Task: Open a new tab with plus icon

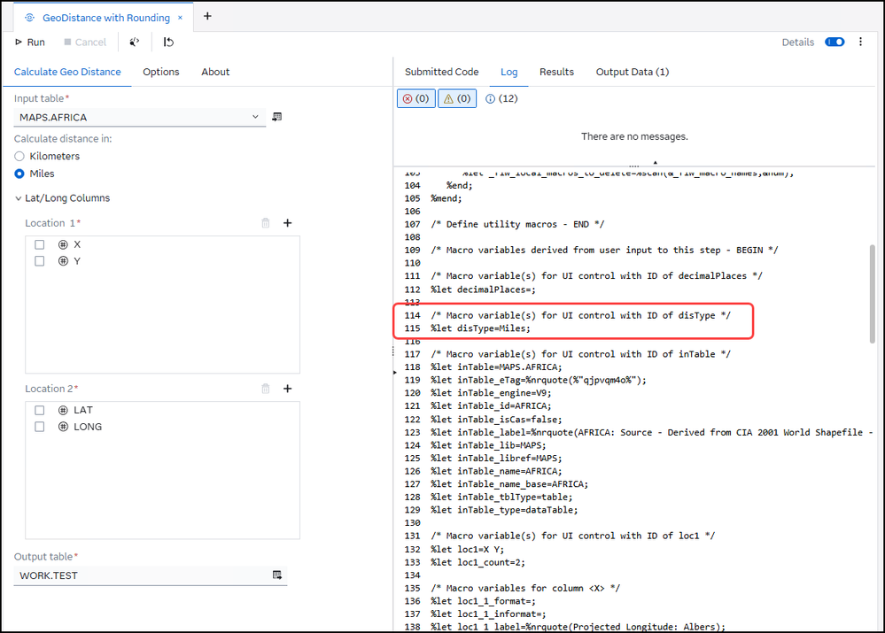Action: click(x=207, y=16)
